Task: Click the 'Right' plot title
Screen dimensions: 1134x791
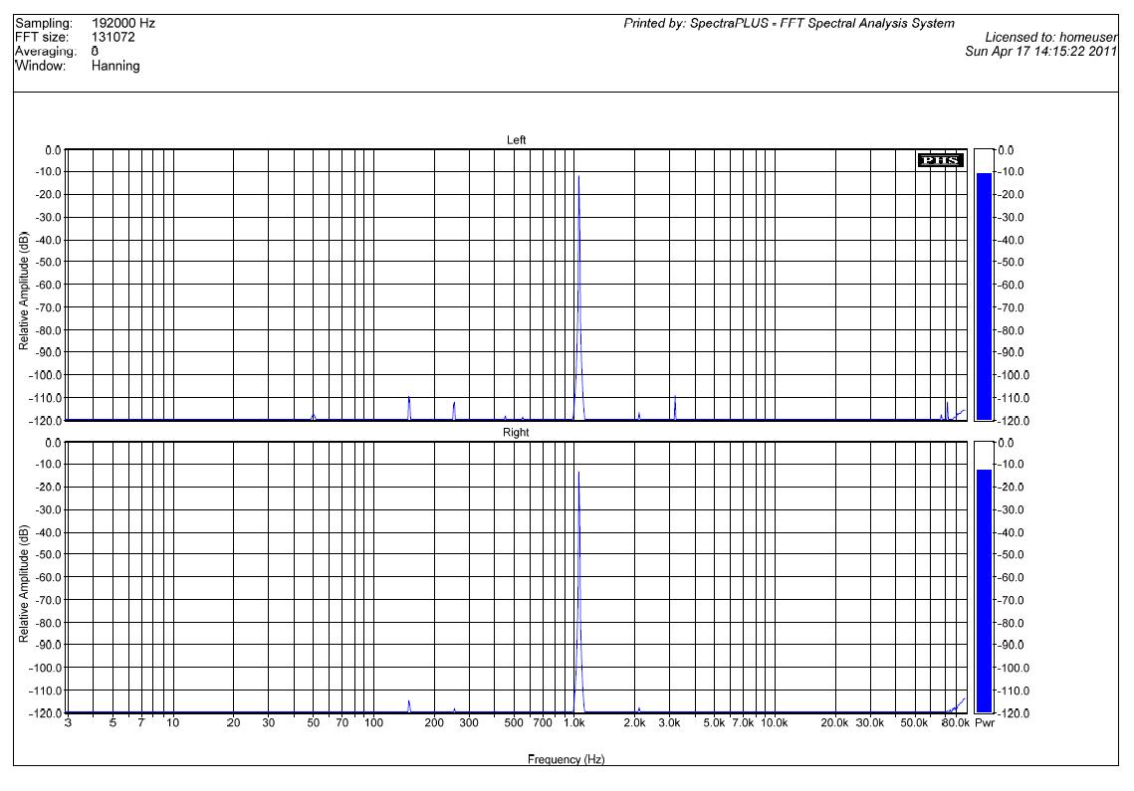Action: pos(516,433)
